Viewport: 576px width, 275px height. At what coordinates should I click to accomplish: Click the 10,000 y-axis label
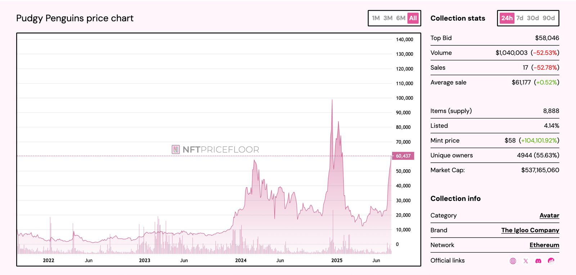tap(403, 230)
